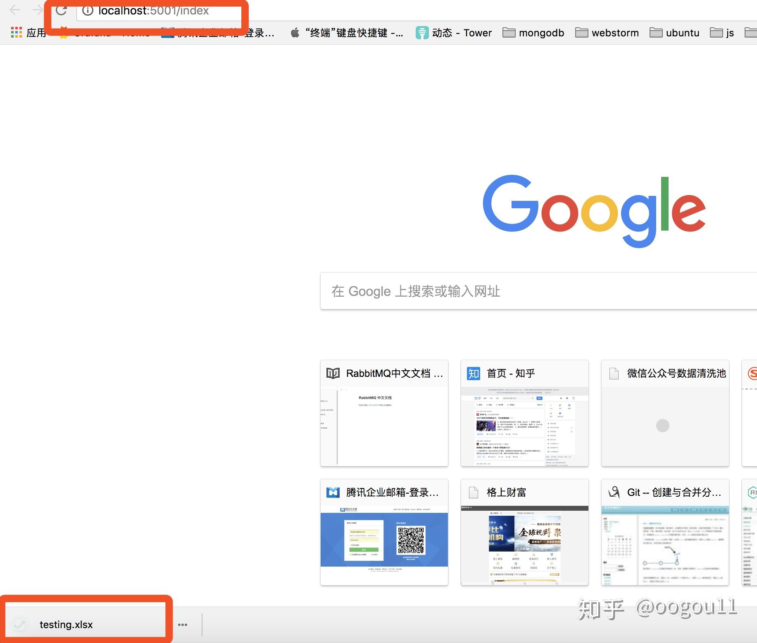The height and width of the screenshot is (643, 757).
Task: Open the Git 创建与合并分支 tile
Action: [x=665, y=532]
